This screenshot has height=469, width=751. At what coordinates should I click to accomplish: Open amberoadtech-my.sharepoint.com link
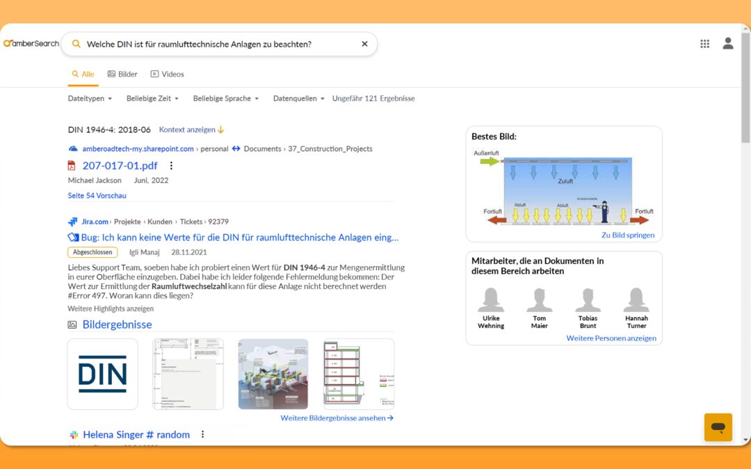tap(138, 149)
